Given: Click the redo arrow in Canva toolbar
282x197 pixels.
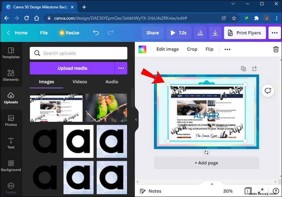Looking at the screenshot, I should (110, 32).
